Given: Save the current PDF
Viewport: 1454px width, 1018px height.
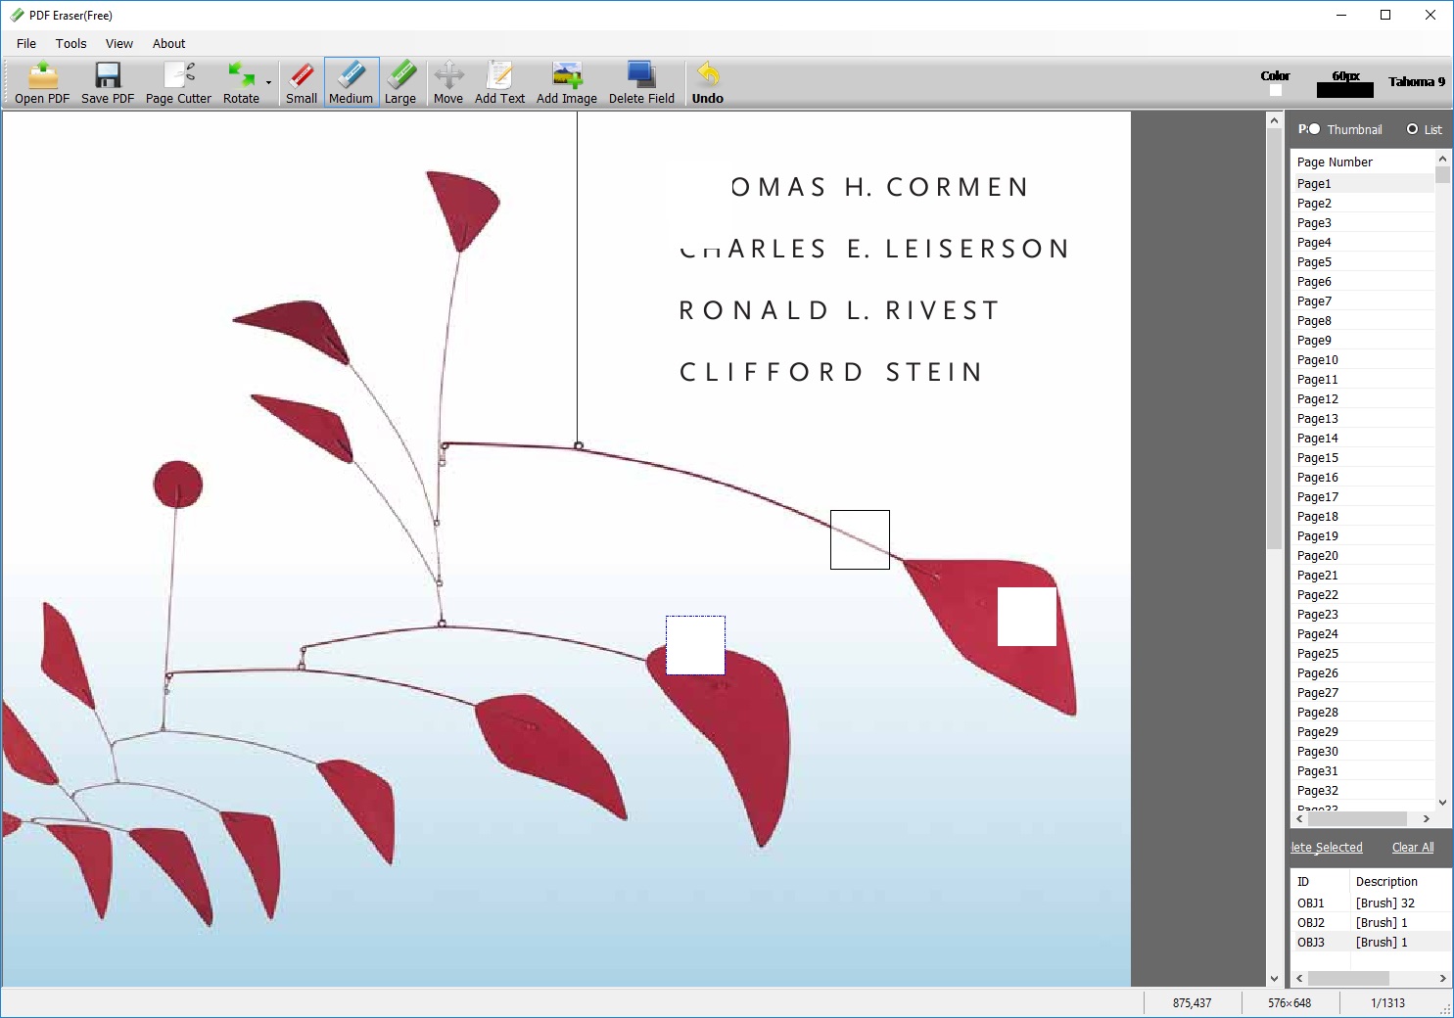Looking at the screenshot, I should [107, 82].
